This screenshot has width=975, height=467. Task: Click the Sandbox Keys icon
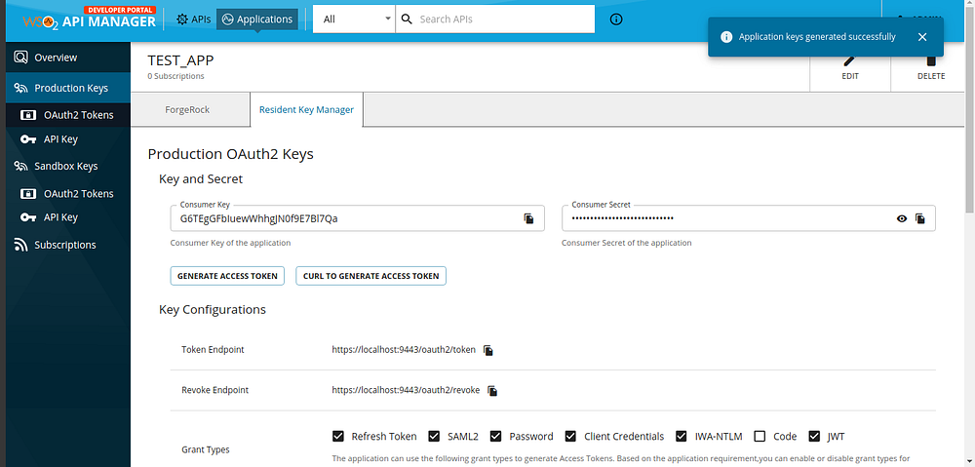[20, 166]
